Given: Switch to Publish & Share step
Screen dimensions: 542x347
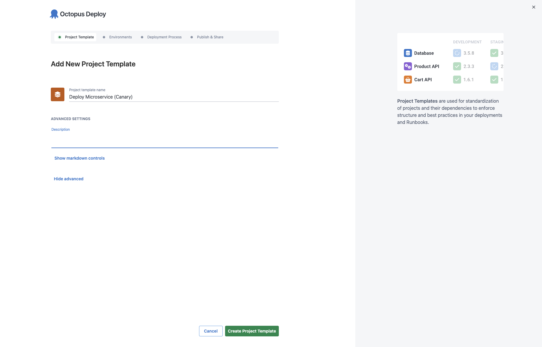Looking at the screenshot, I should [207, 37].
